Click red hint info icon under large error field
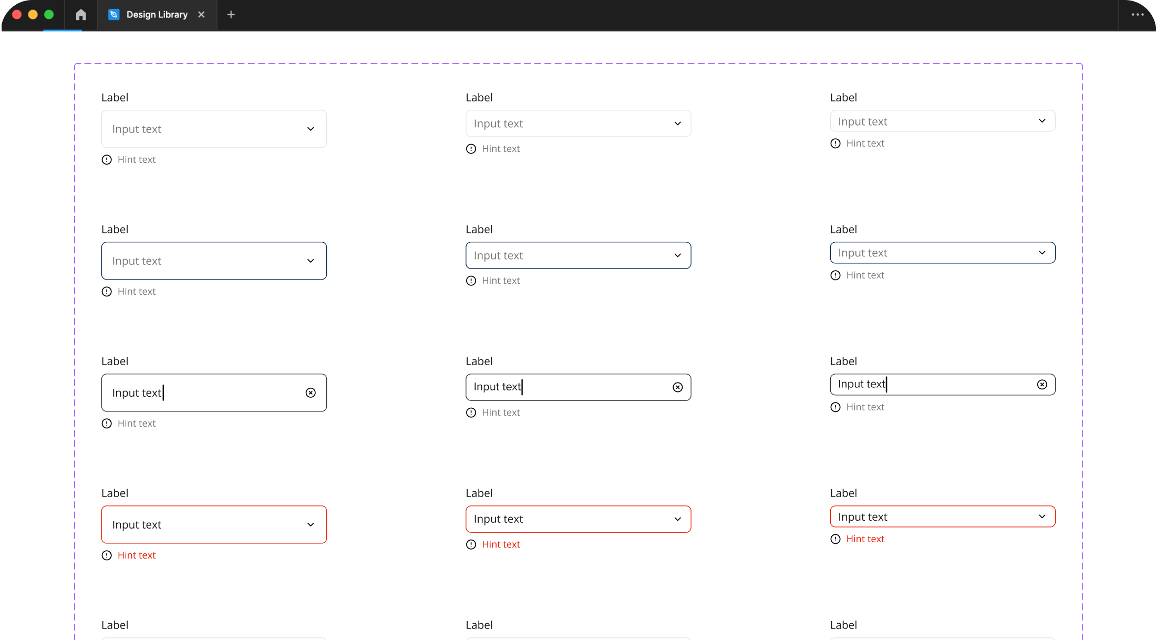This screenshot has width=1156, height=640. click(107, 555)
